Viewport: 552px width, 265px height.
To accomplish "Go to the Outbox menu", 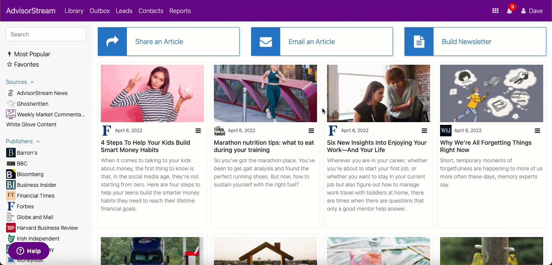I will (x=100, y=11).
